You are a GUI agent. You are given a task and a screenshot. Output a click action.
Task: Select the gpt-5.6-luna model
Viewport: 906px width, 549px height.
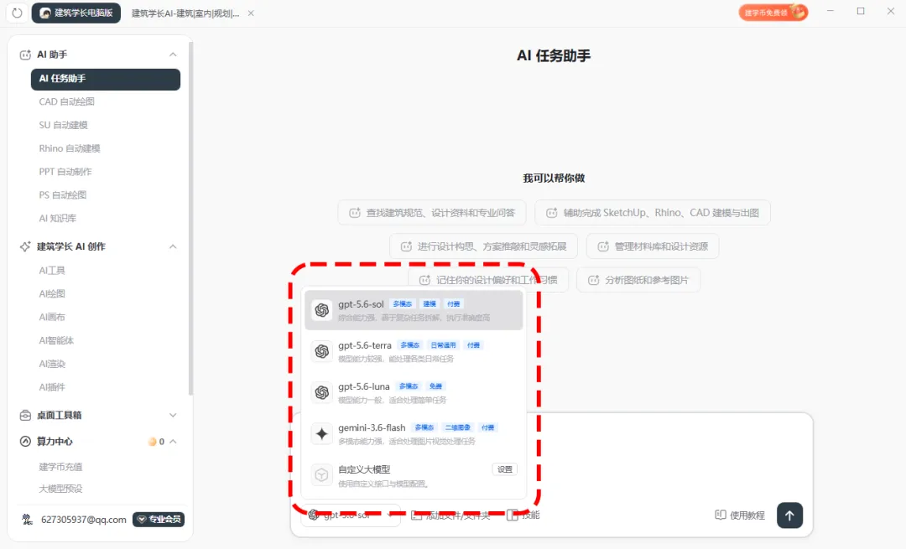414,392
